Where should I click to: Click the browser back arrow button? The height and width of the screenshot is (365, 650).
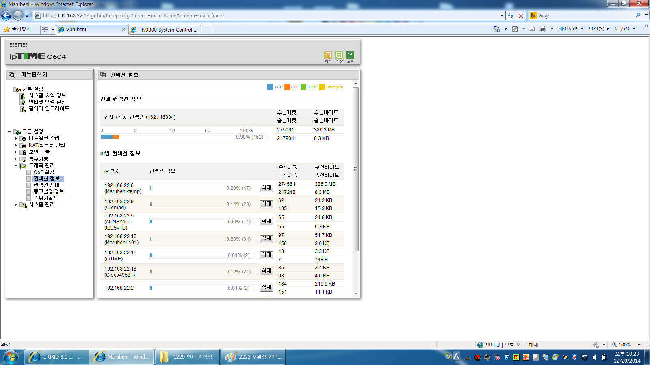click(6, 15)
